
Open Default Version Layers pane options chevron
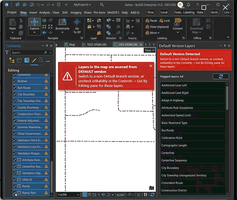click(220, 46)
